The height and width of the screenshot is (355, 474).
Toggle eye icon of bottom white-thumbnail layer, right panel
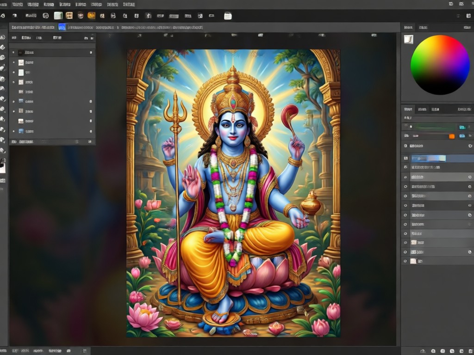point(405,261)
